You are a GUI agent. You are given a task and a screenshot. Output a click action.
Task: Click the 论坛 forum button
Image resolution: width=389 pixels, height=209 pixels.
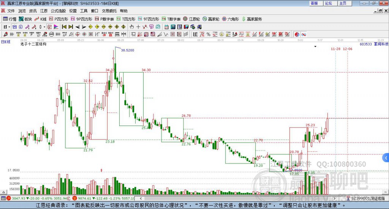[x=330, y=3]
